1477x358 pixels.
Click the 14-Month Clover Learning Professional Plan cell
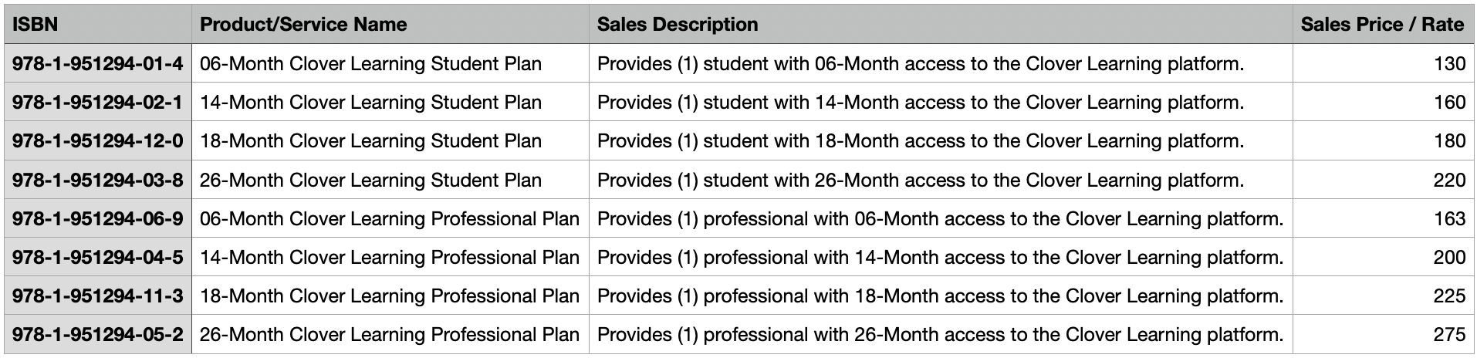pyautogui.click(x=390, y=257)
